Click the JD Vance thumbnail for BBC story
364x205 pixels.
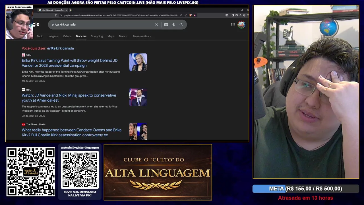click(138, 97)
